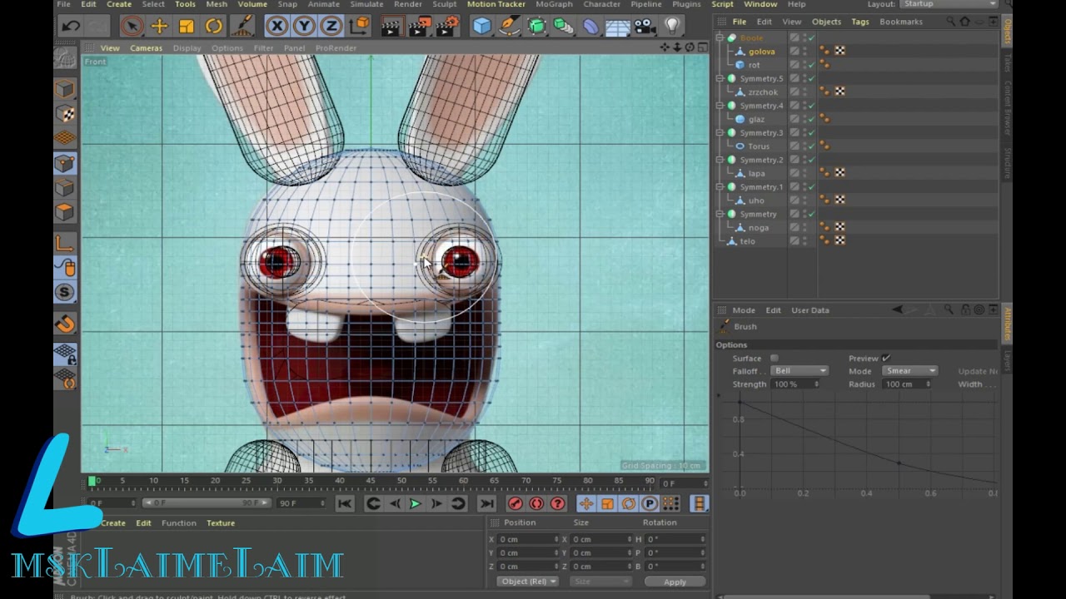Click the Radius 100 cm field
Image resolution: width=1066 pixels, height=599 pixels.
click(908, 384)
